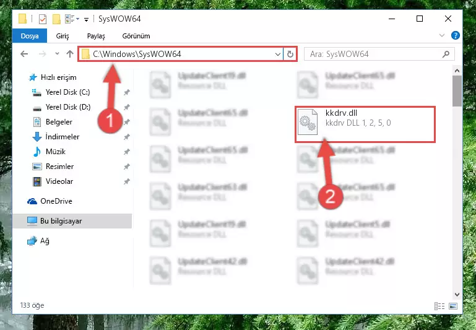Open Yerel Disk (C:)
The height and width of the screenshot is (330, 476).
pos(67,92)
